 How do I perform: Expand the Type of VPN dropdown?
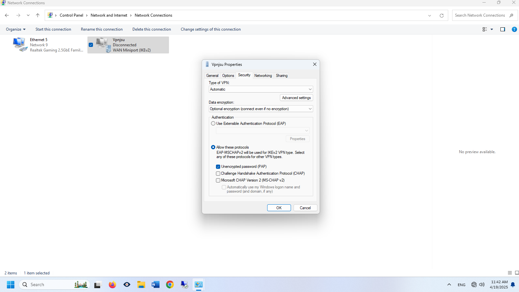261,89
